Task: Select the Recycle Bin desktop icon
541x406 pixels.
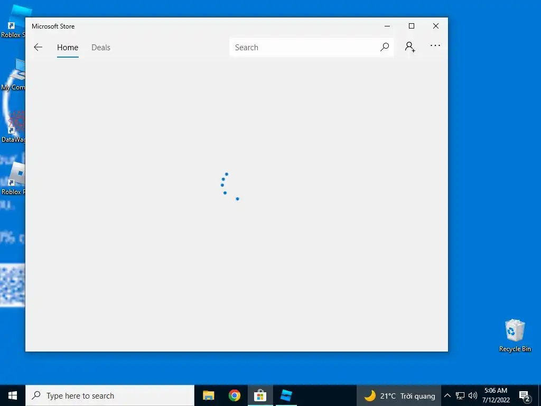Action: point(515,336)
